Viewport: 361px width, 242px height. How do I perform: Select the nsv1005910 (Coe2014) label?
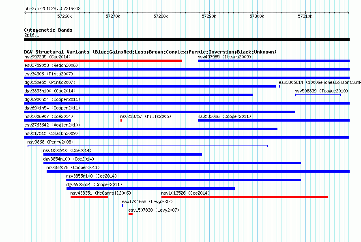click(x=67, y=150)
